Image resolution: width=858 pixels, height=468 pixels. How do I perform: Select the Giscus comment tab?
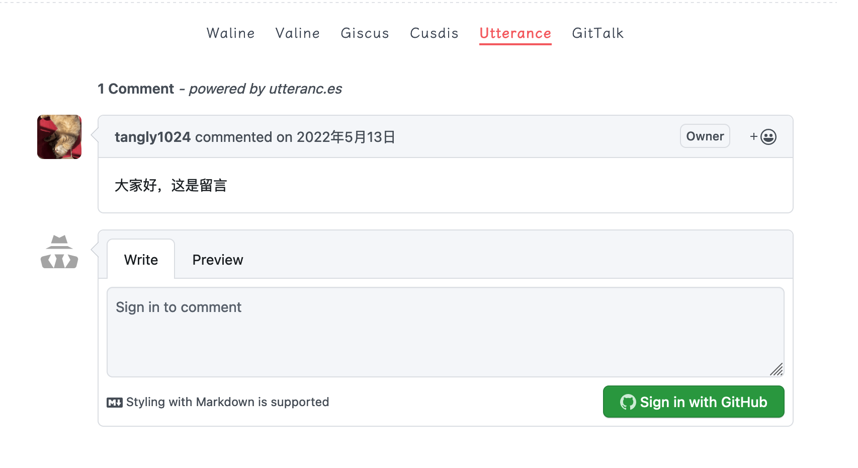point(365,33)
